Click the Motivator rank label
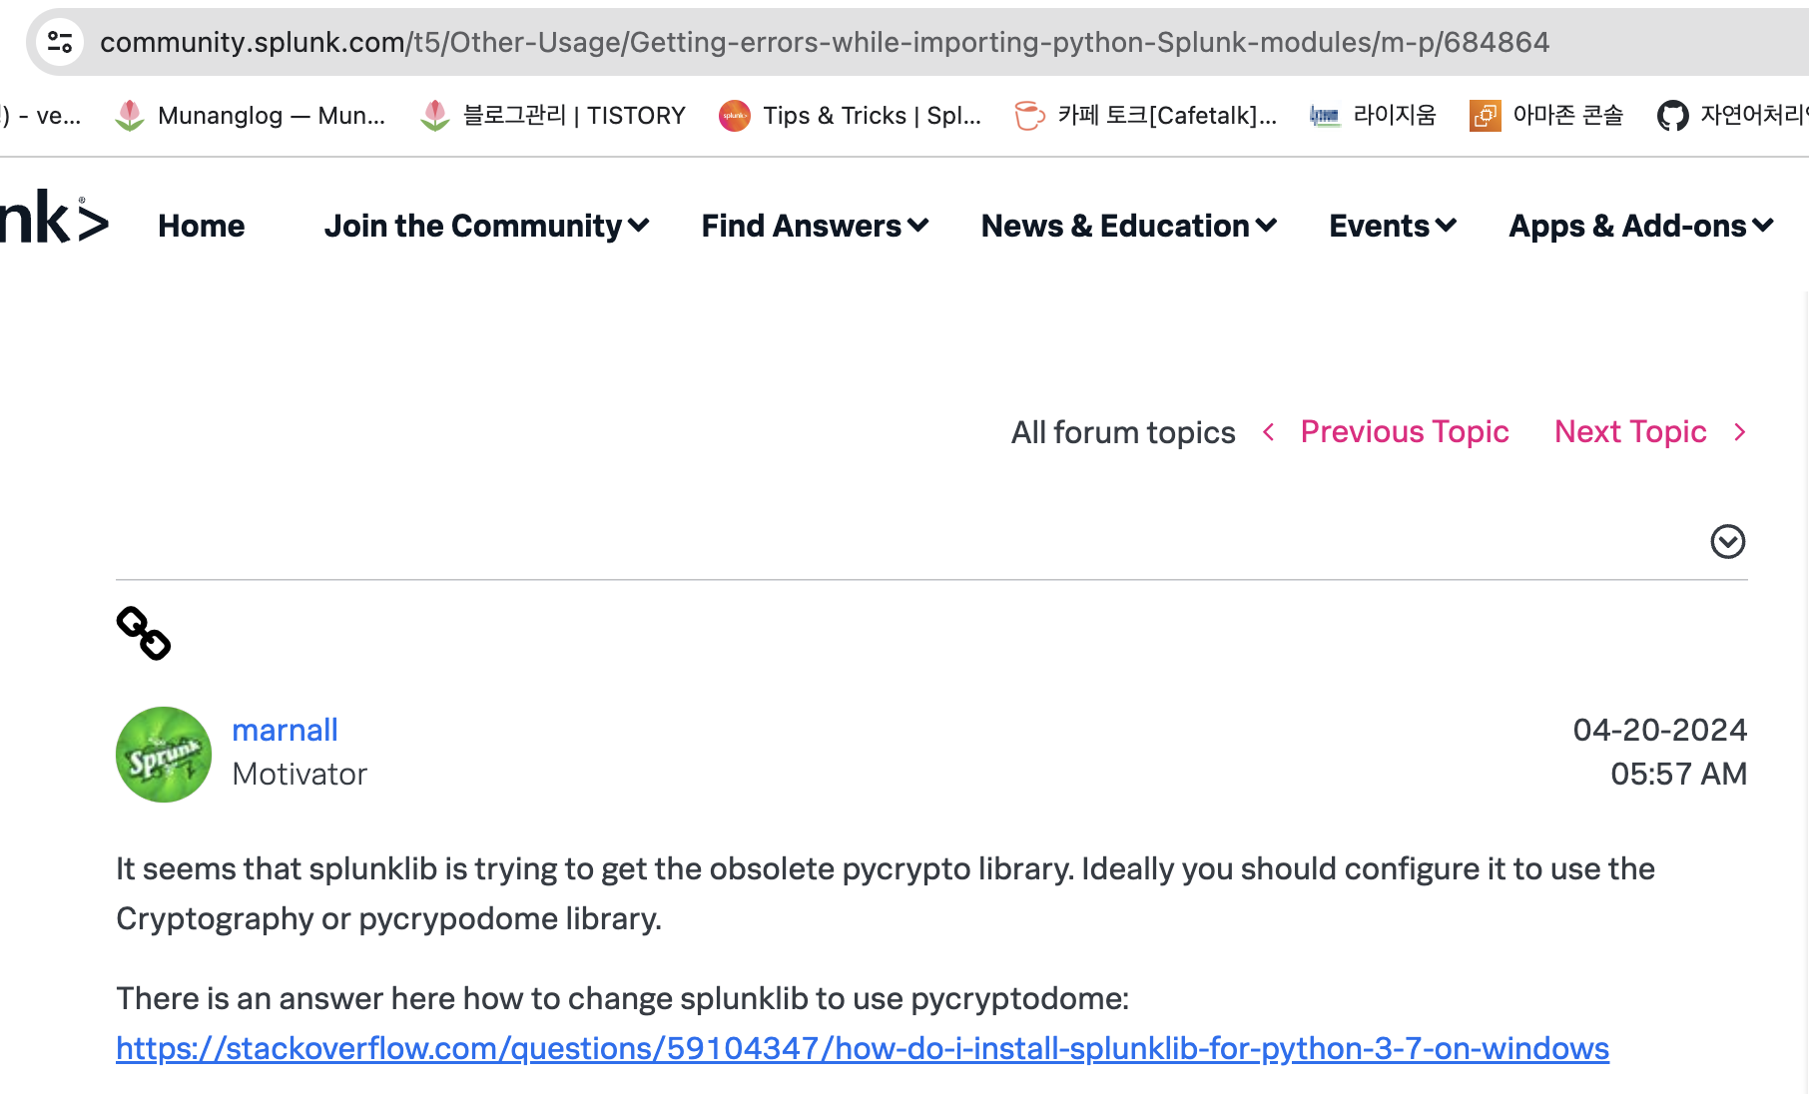 300,774
